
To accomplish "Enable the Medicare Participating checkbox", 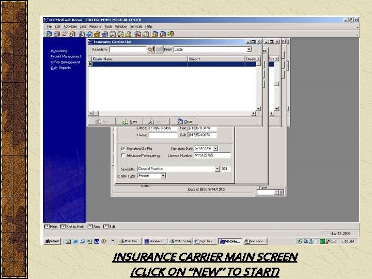I will click(x=123, y=156).
